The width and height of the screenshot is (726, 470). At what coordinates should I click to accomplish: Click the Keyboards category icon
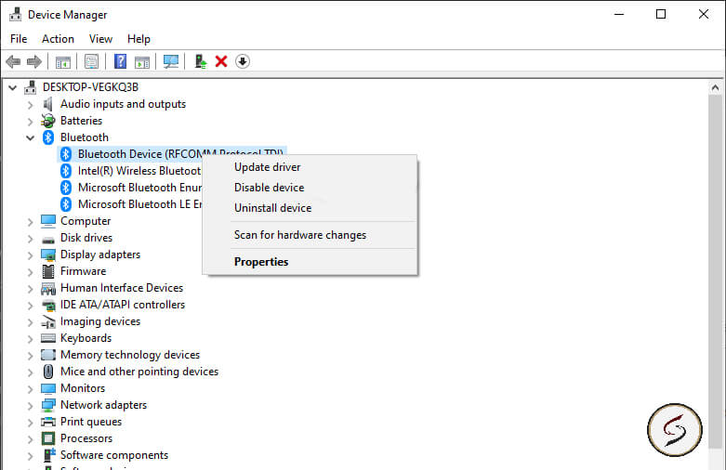click(x=48, y=338)
